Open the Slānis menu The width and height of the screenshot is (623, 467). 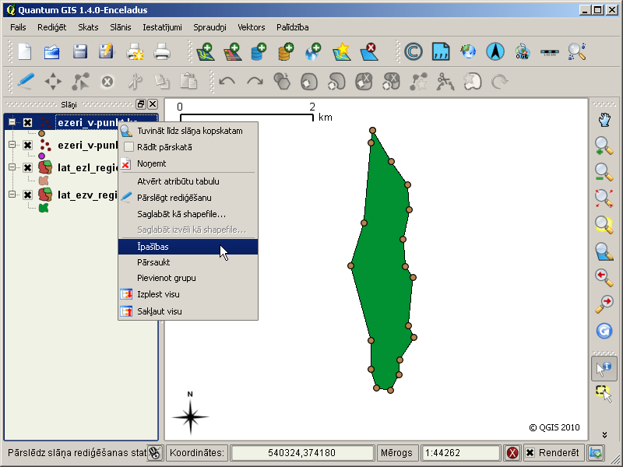tap(121, 27)
